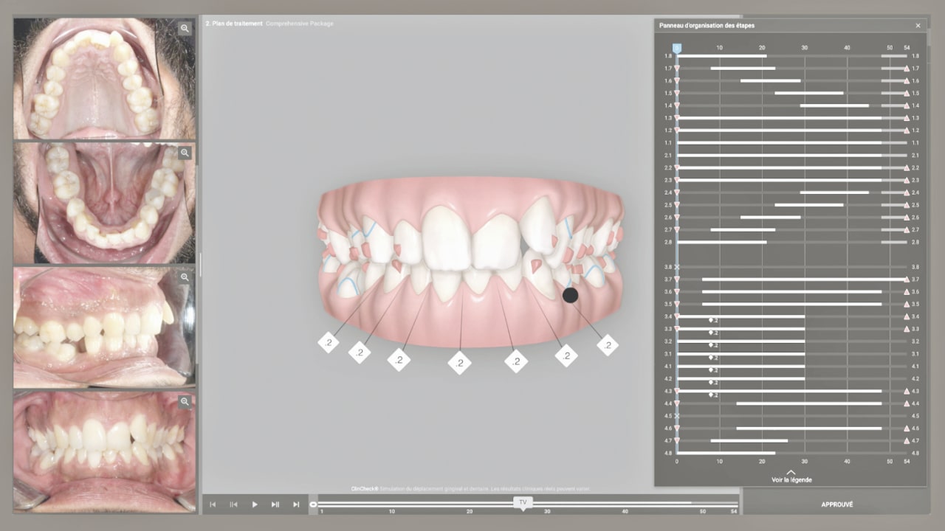Magnify the frontal smile photo
945x531 pixels.
point(185,402)
